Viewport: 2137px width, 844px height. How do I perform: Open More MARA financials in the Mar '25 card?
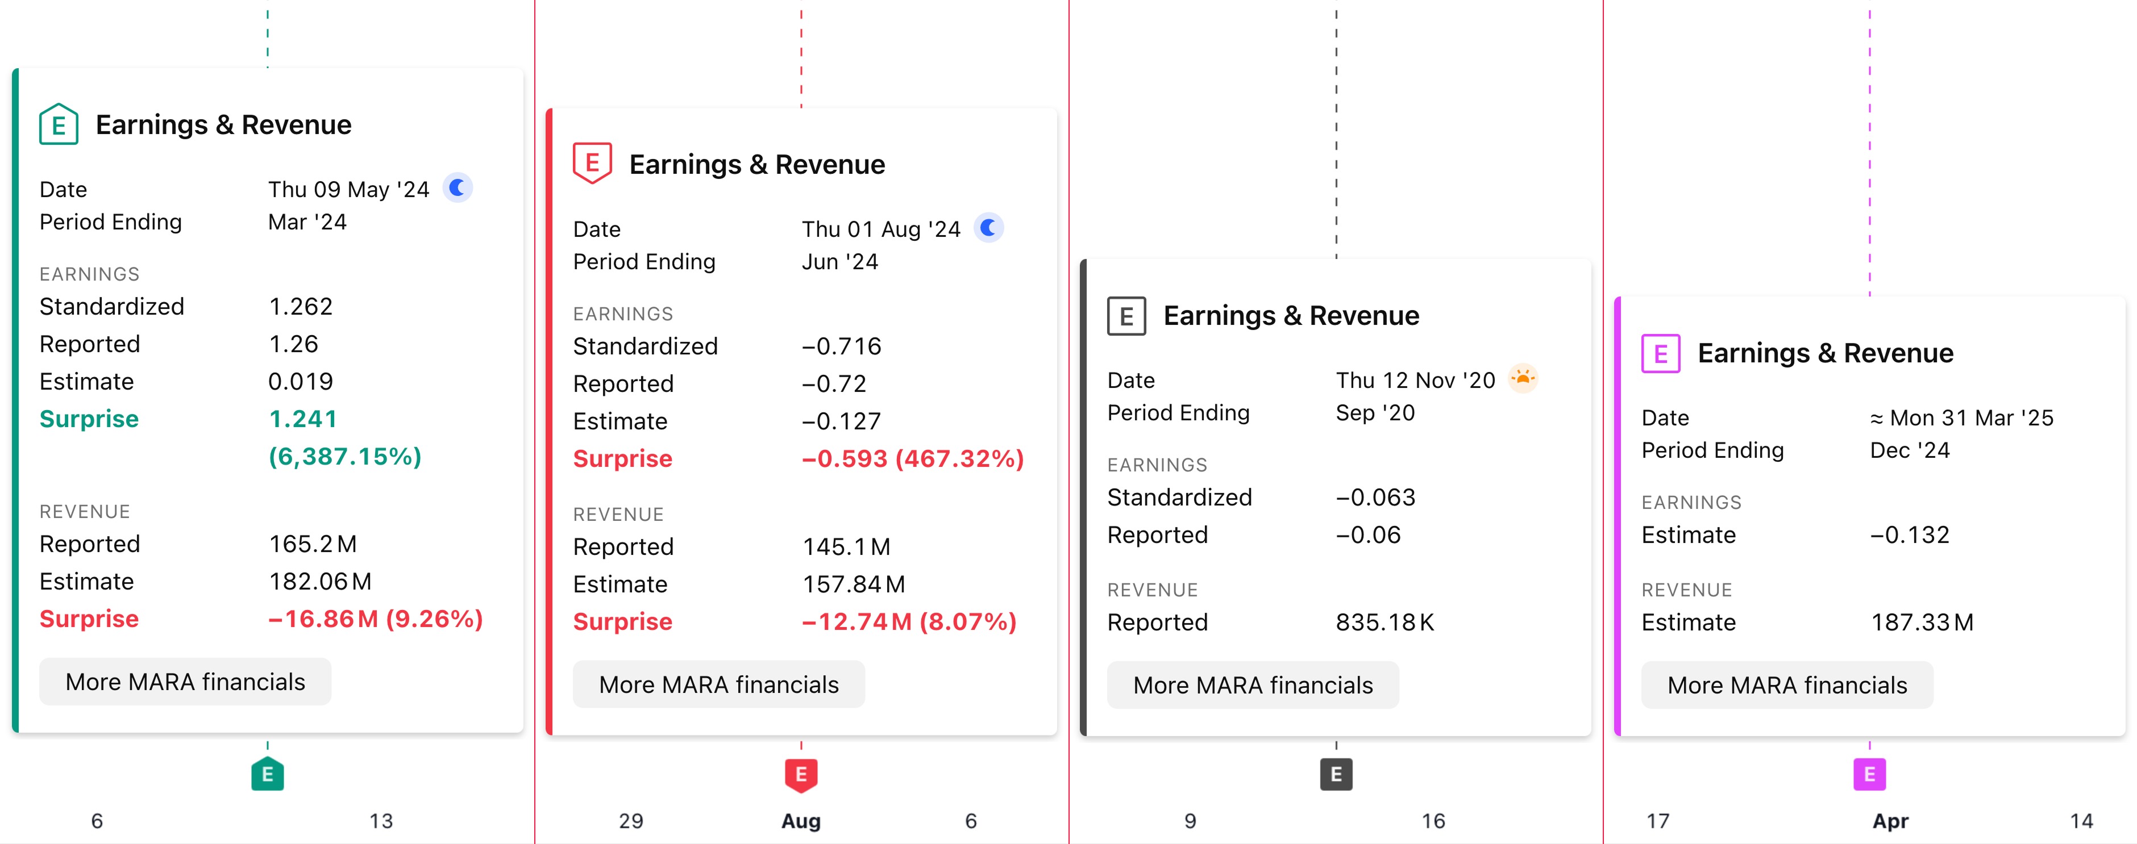(1787, 686)
